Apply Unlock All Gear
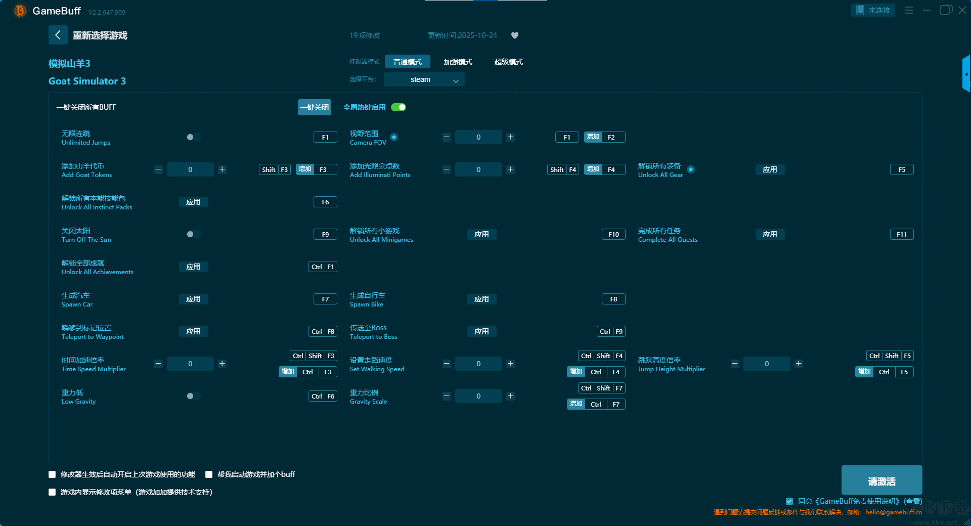 tap(770, 169)
